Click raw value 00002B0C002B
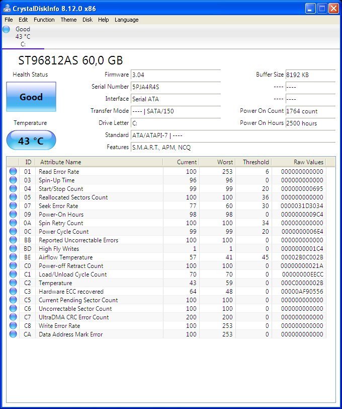342x409 pixels. pos(302,257)
